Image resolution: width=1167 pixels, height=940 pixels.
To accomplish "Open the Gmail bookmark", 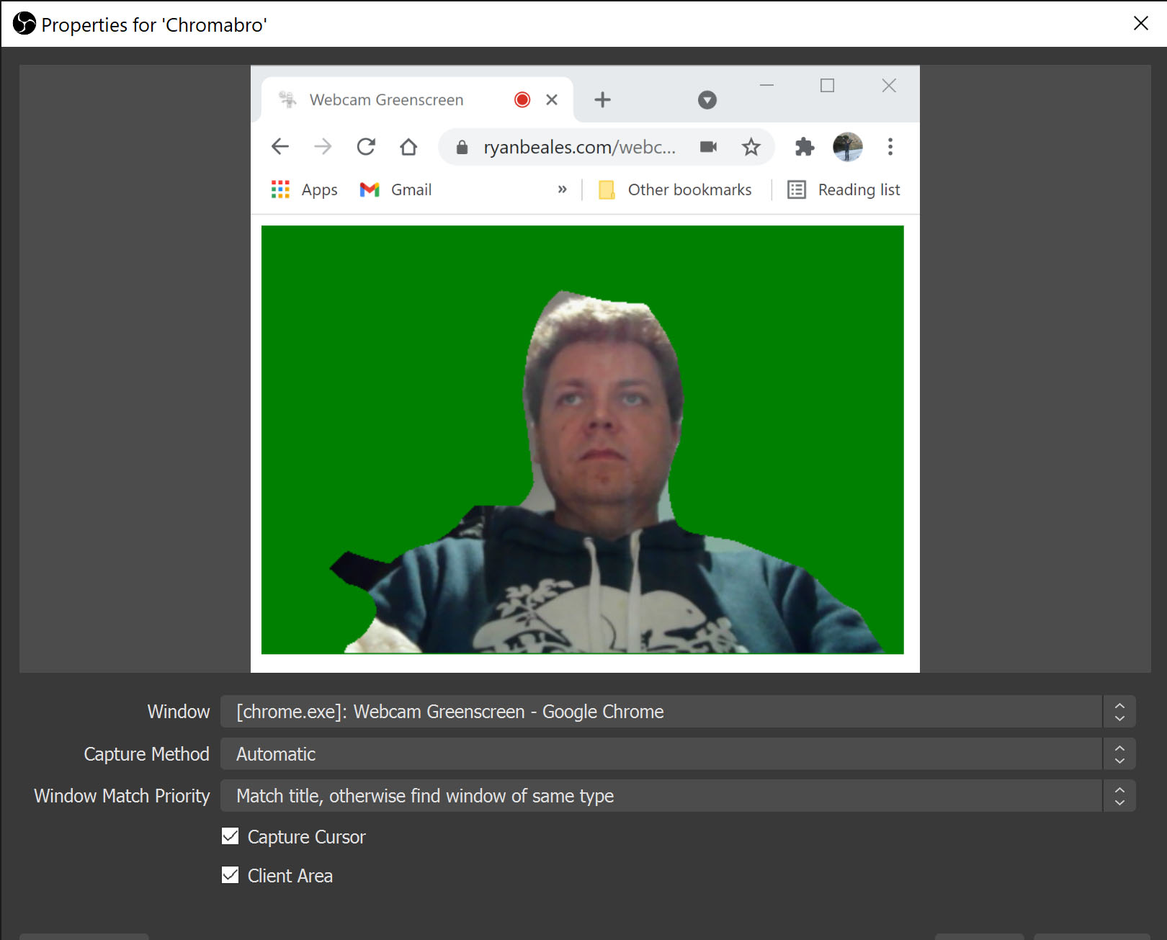I will click(x=396, y=189).
